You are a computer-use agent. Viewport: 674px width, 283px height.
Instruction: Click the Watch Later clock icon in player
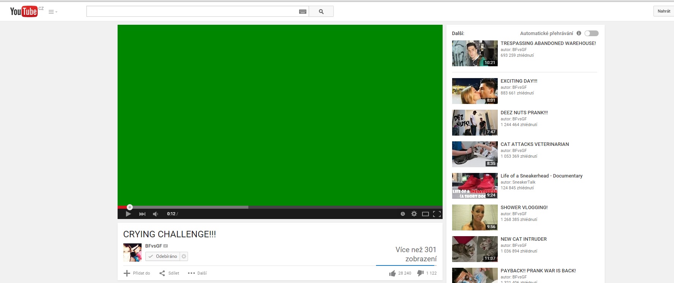pos(403,214)
